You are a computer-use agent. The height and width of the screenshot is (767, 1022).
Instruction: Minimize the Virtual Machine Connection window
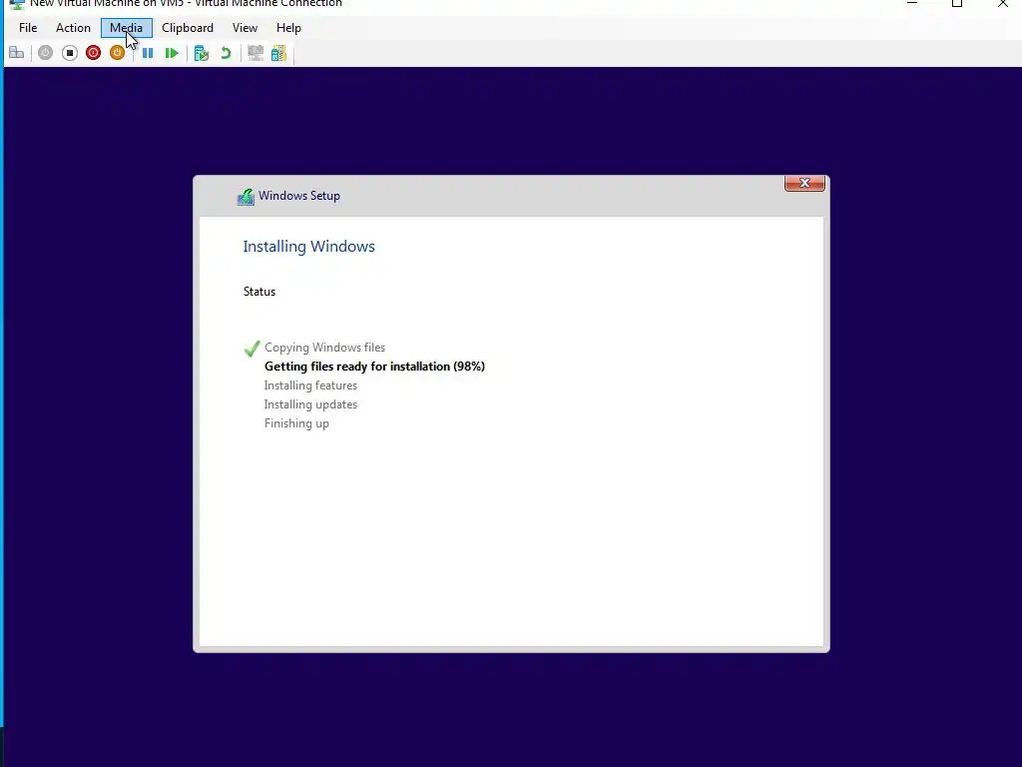coord(912,3)
